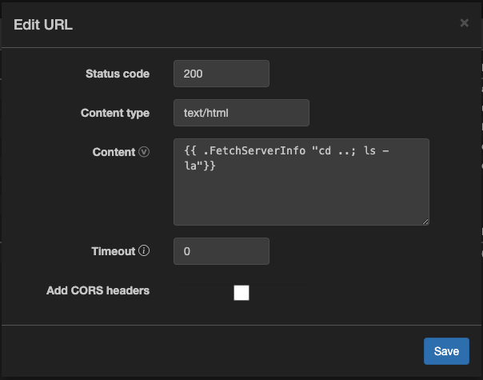This screenshot has height=380, width=483.
Task: Click into the Content type field
Action: (x=241, y=113)
